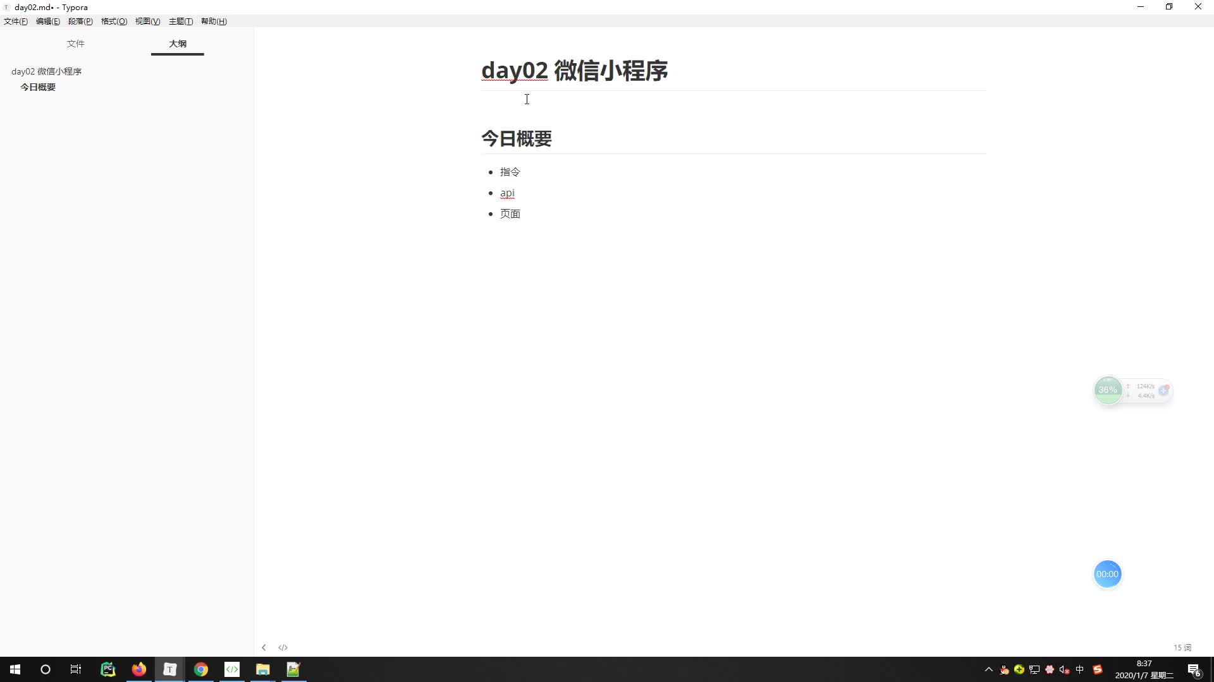1214x682 pixels.
Task: Click the '今日概要' heading in editor
Action: coord(517,138)
